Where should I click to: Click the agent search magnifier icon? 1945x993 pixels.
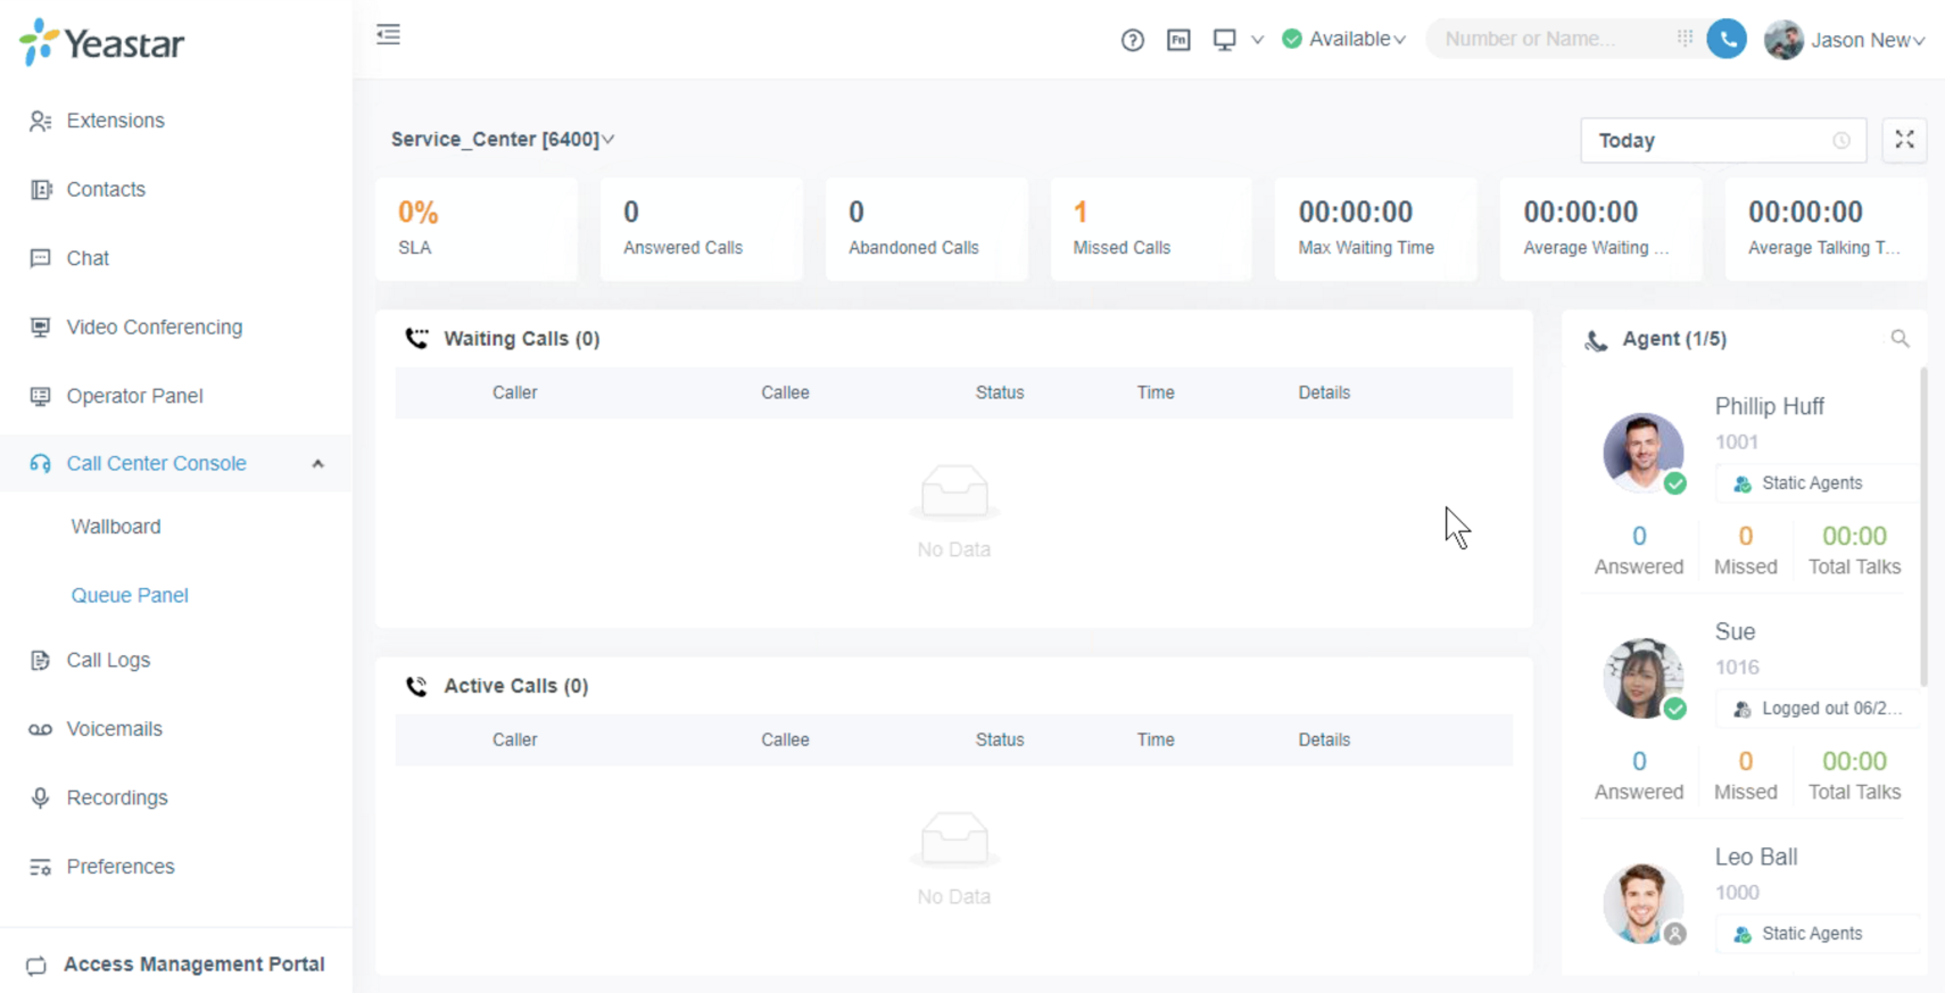(x=1900, y=338)
